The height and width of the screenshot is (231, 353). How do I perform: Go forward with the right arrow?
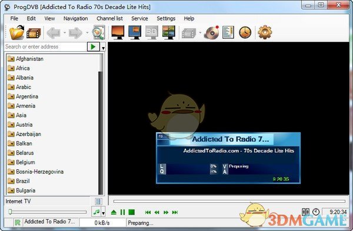tap(75, 33)
